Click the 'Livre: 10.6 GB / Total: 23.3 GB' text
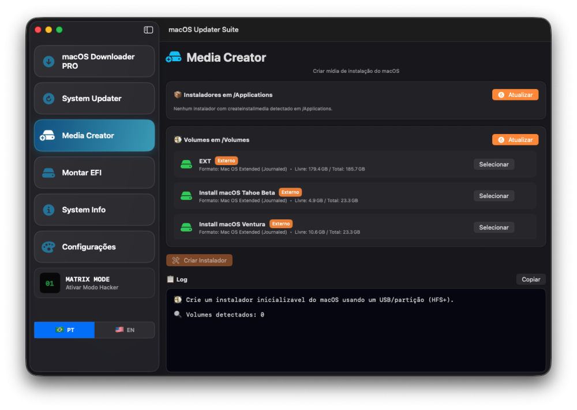Image resolution: width=577 pixels, height=410 pixels. pos(328,232)
